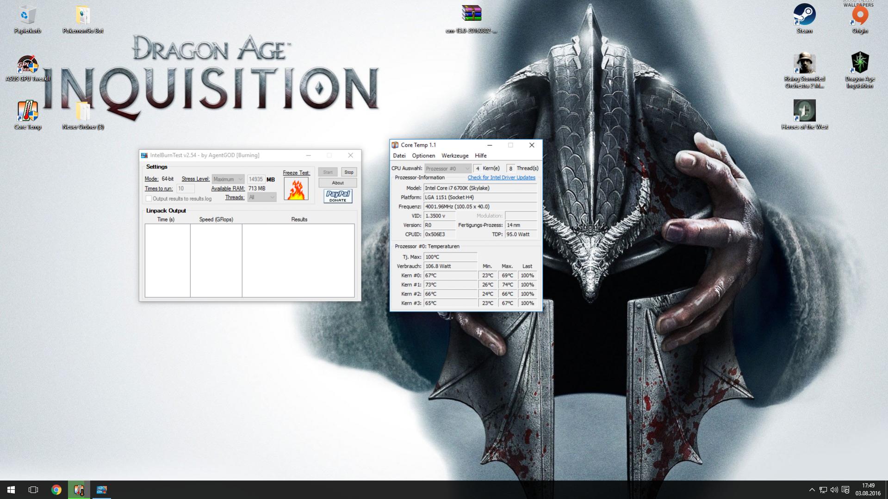Open the Datei menu in Core Temp
Viewport: 888px width, 499px height.
pyautogui.click(x=399, y=156)
